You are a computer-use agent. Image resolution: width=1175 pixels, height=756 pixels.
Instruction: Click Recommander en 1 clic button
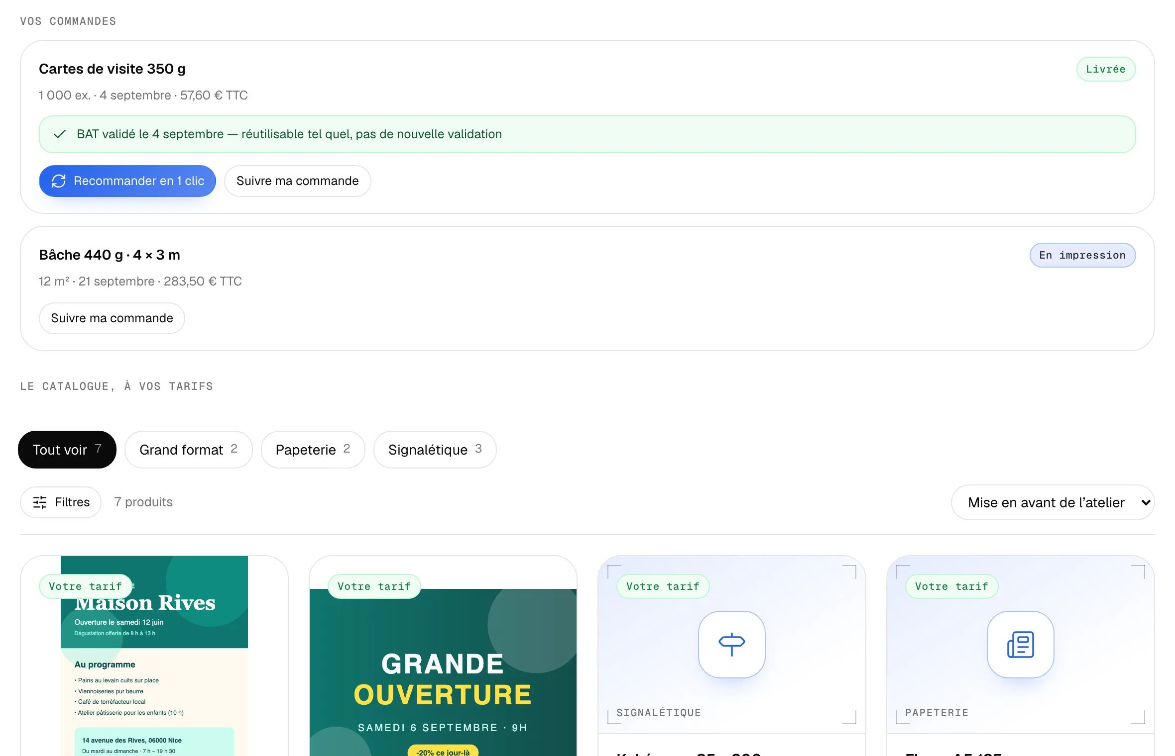tap(127, 181)
